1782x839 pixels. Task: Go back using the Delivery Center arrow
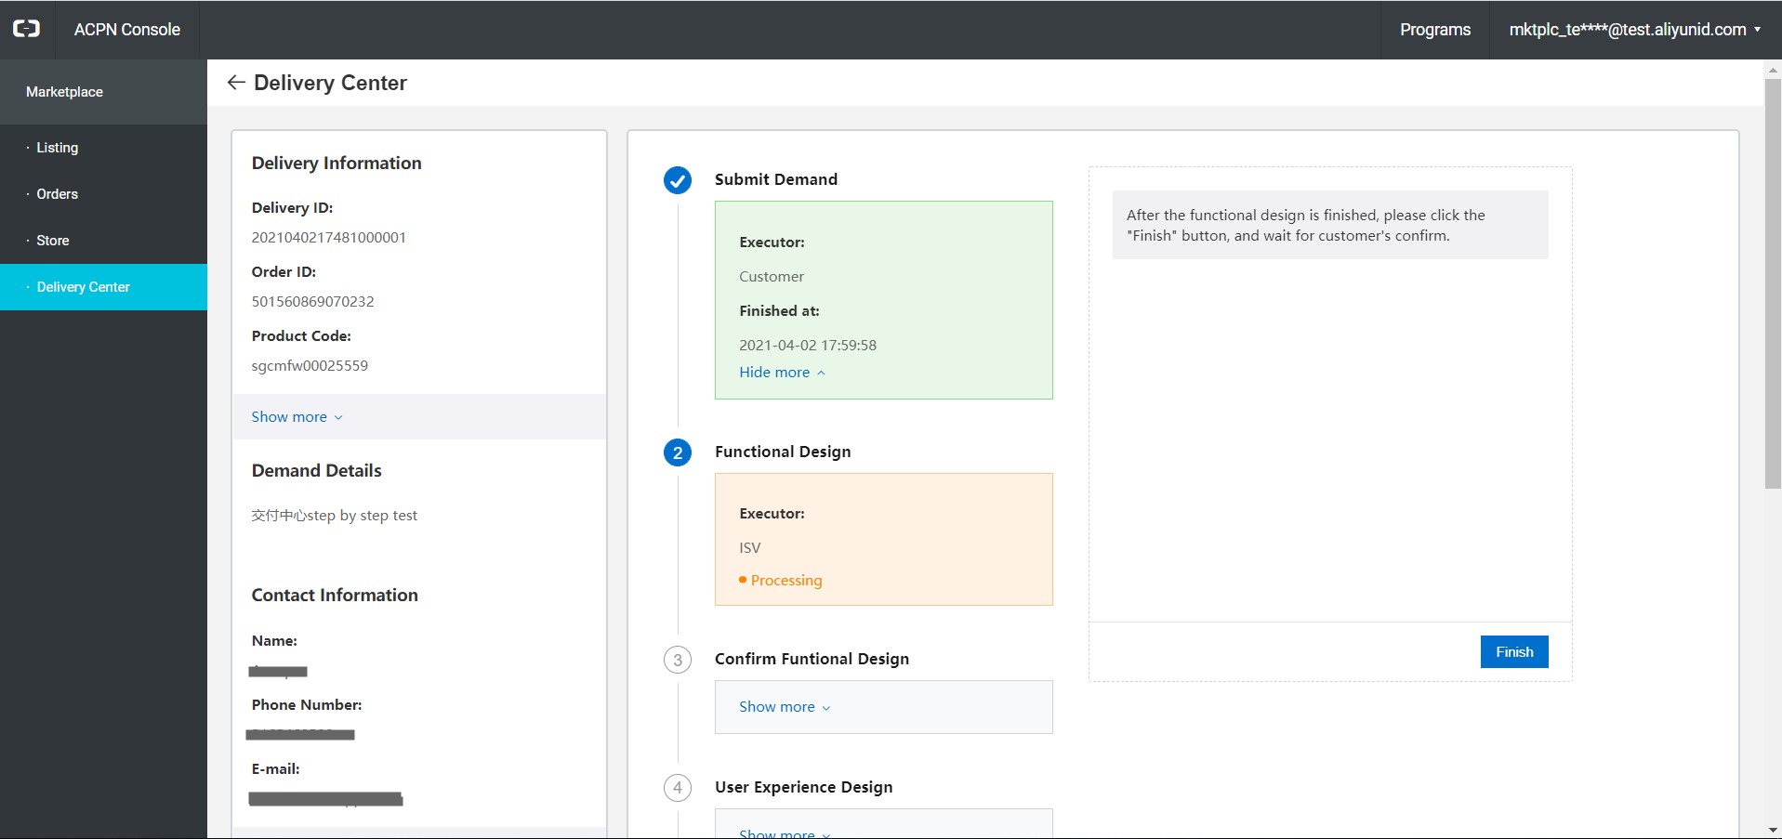(x=236, y=83)
